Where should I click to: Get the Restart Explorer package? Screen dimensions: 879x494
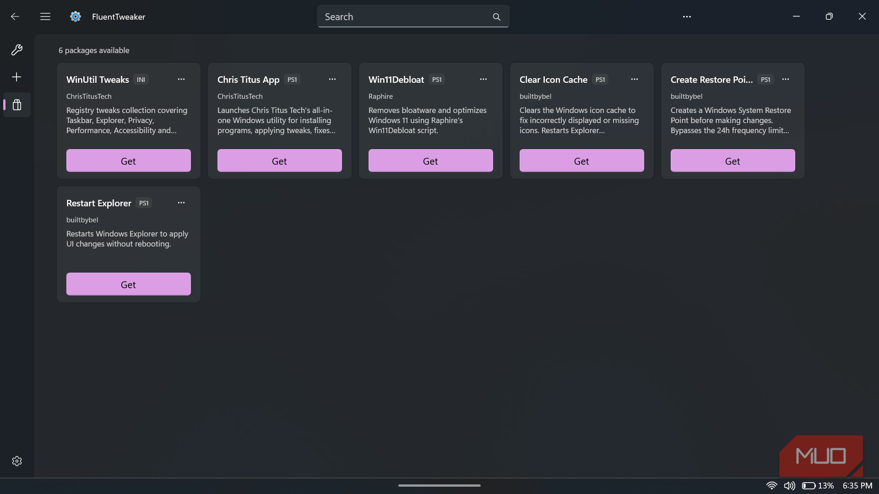129,284
